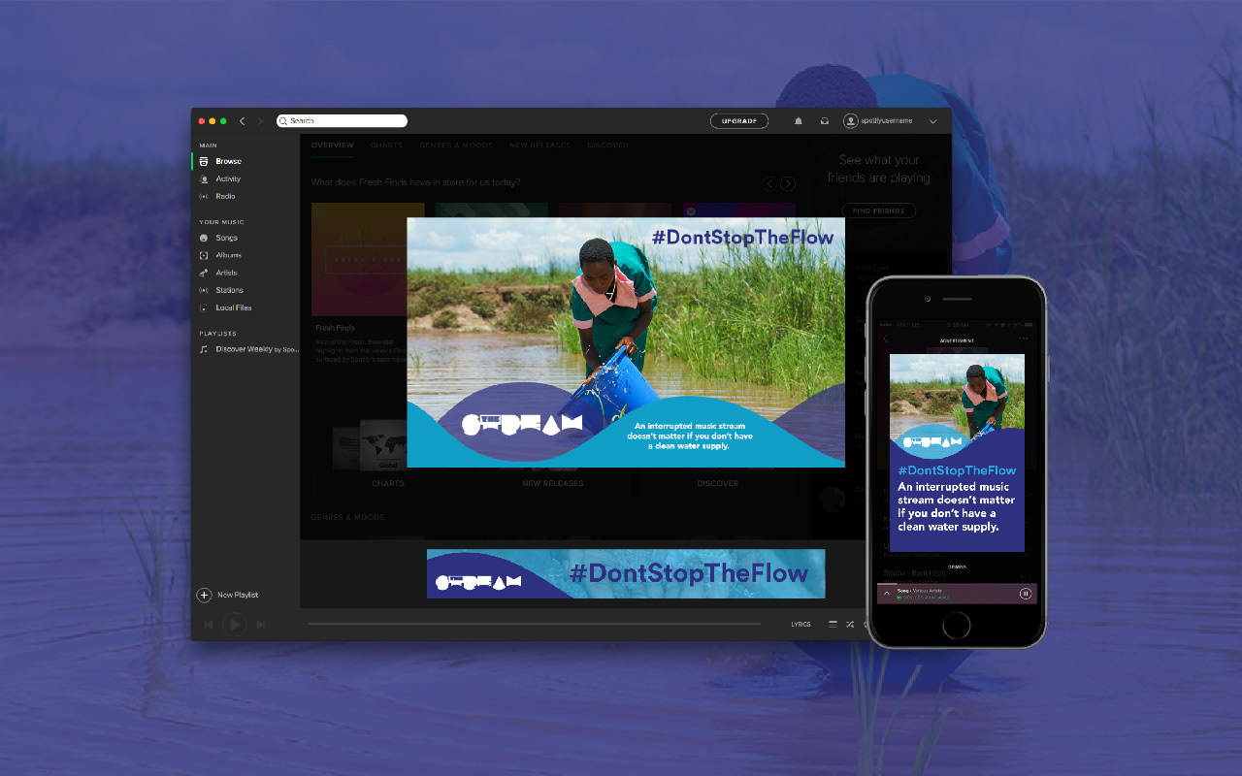
Task: Click Find Friends button
Action: click(879, 210)
